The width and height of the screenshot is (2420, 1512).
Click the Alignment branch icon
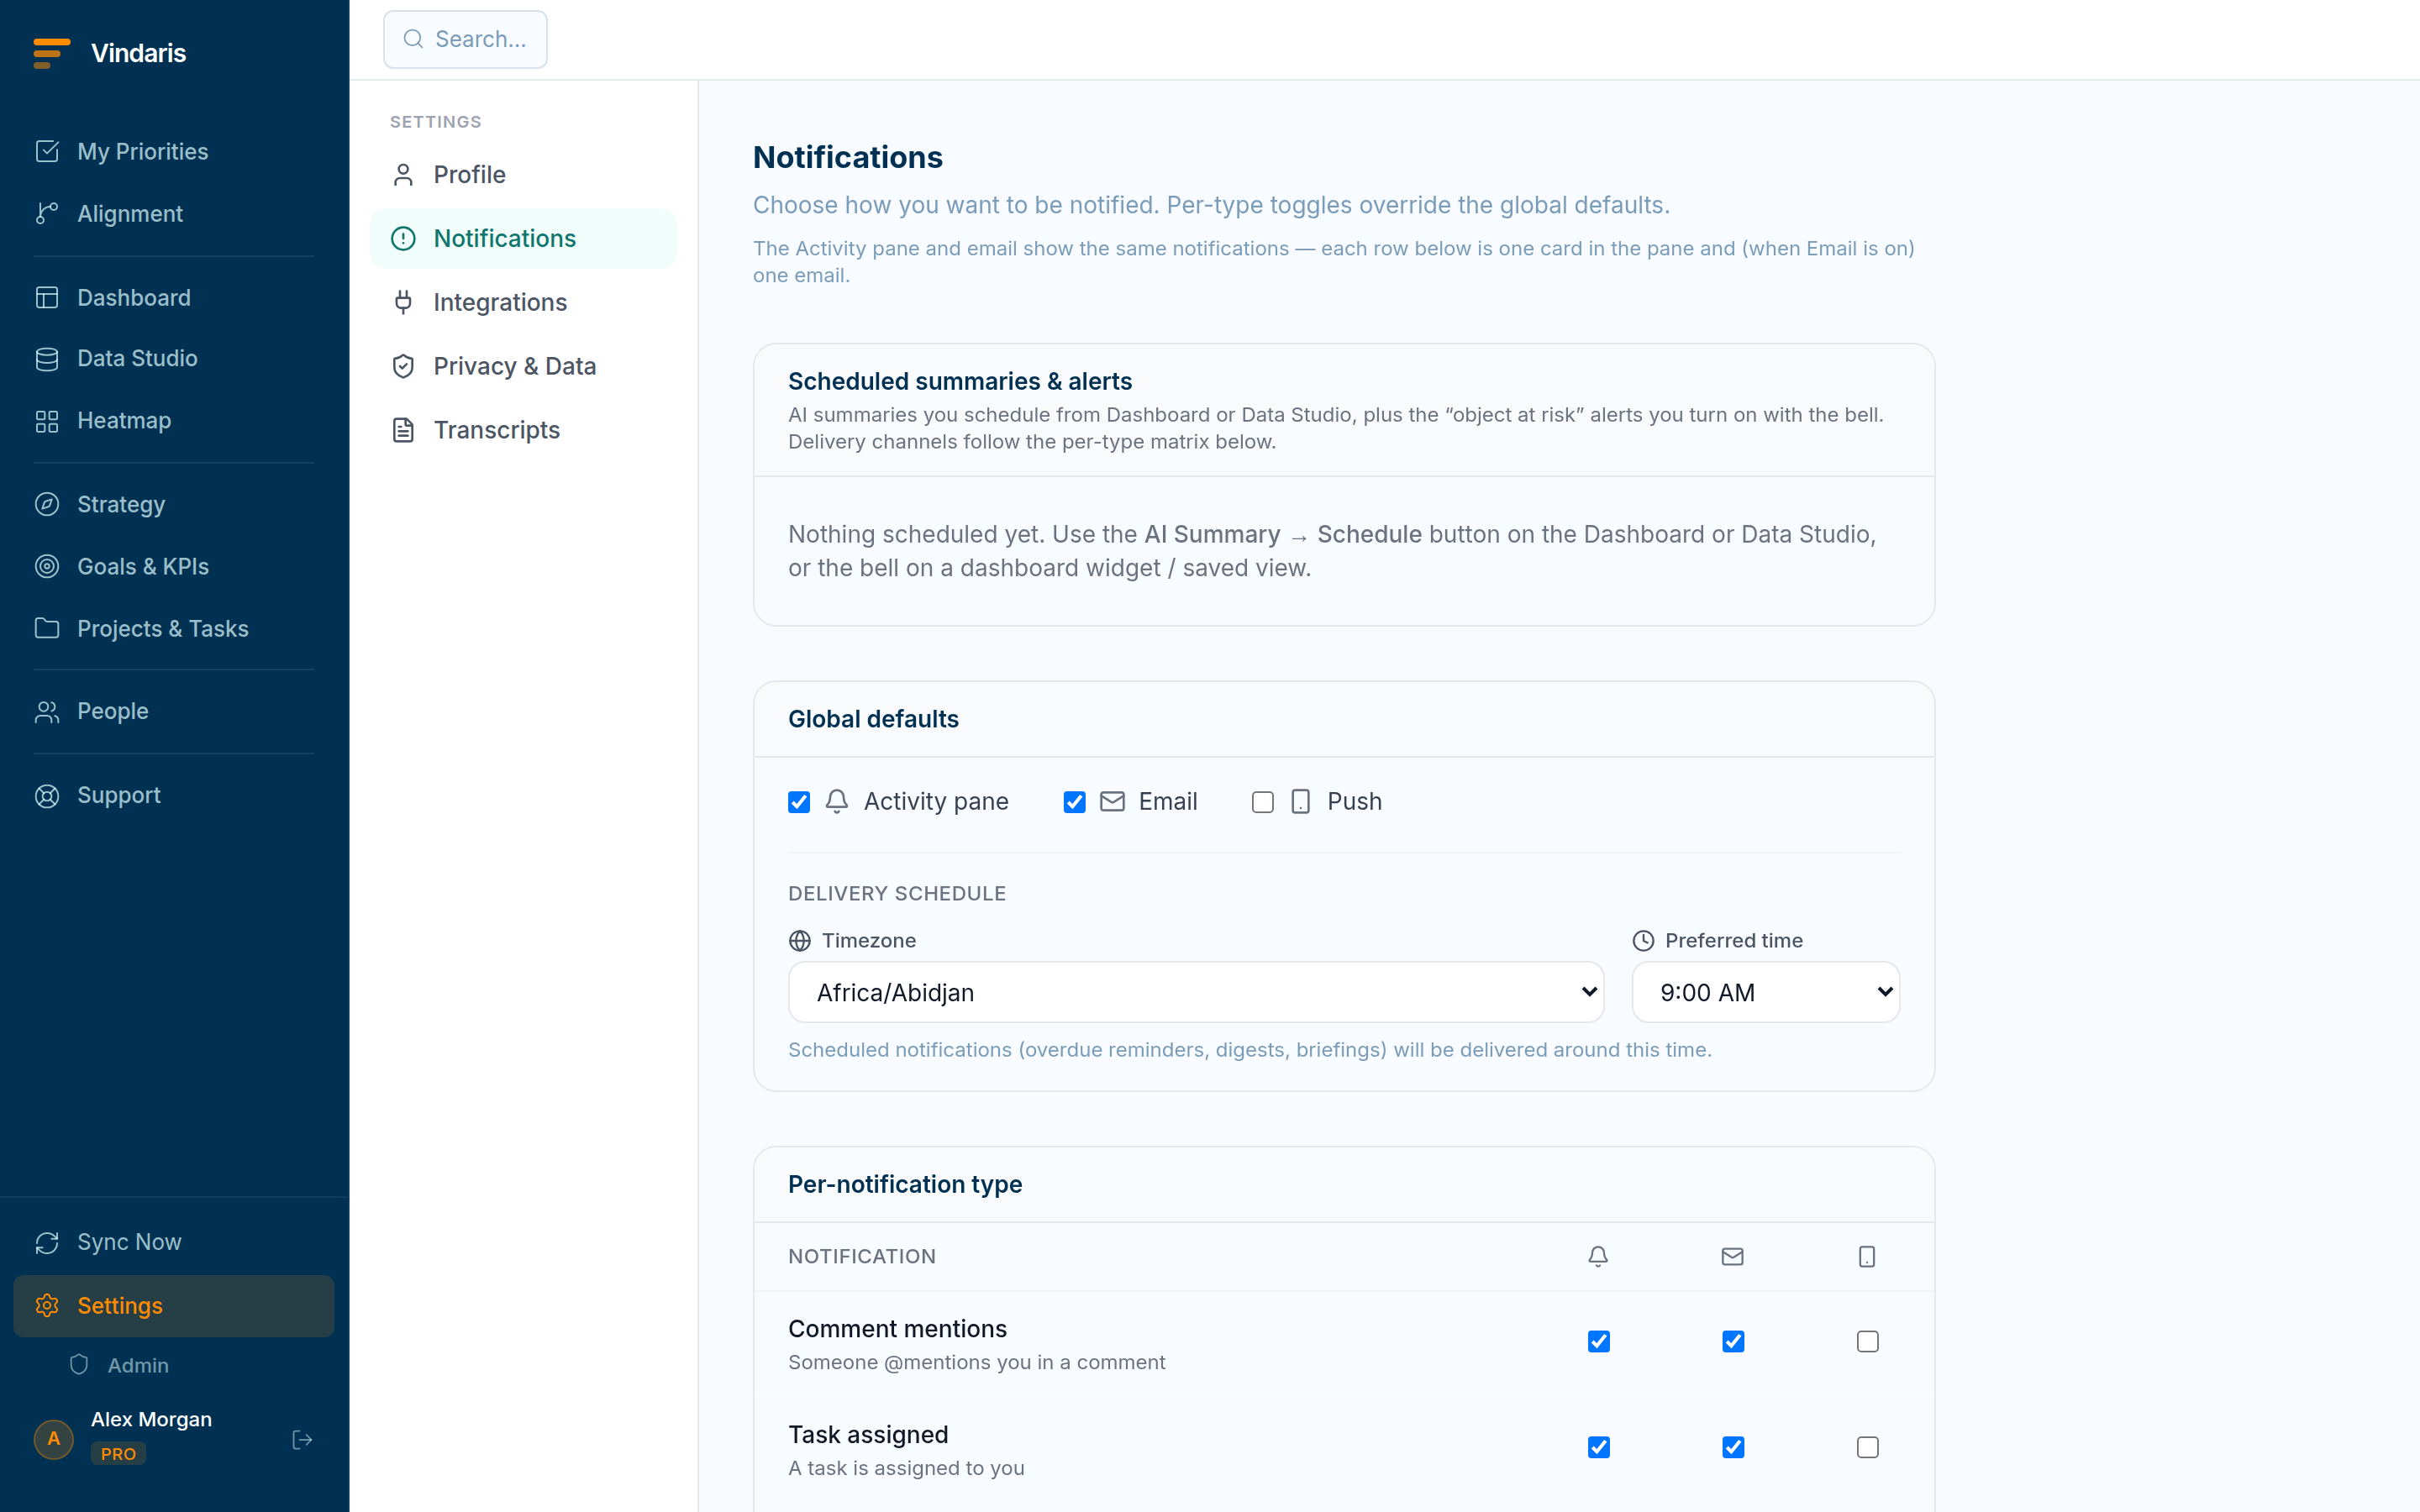tap(47, 213)
